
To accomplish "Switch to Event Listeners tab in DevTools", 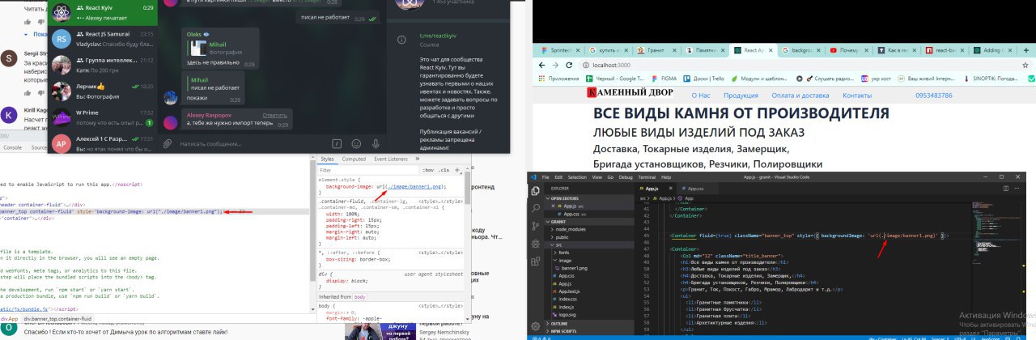I will [x=390, y=159].
